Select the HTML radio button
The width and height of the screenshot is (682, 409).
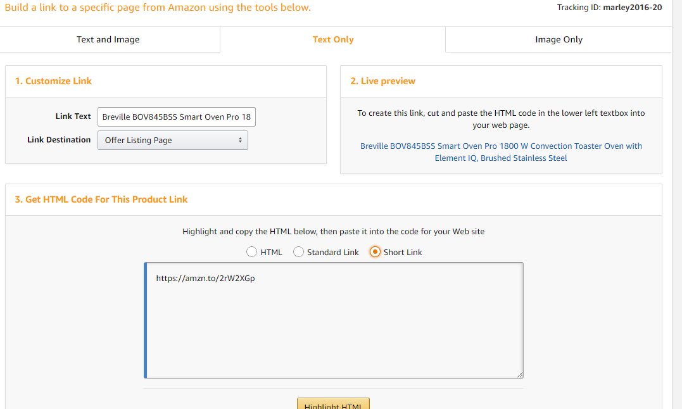pos(251,252)
